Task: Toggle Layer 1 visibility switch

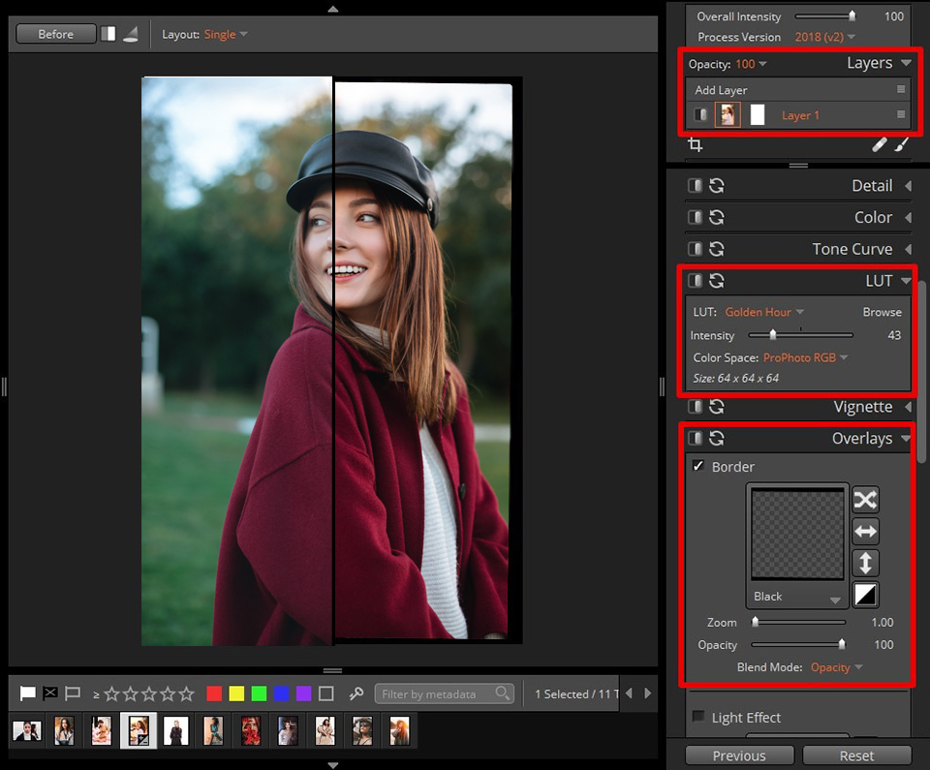Action: pyautogui.click(x=699, y=115)
